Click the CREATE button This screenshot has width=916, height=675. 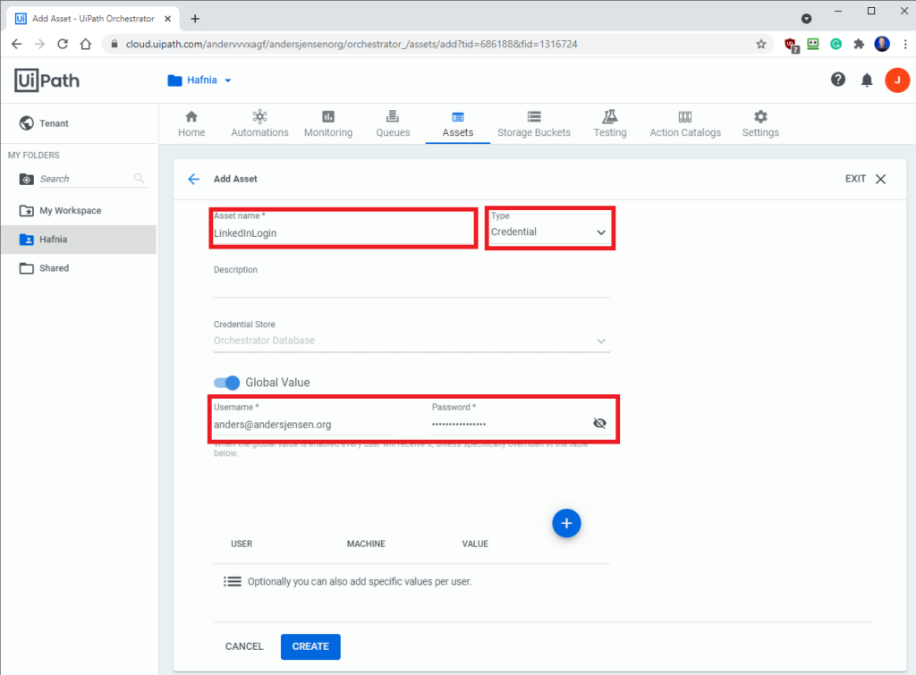(x=310, y=646)
